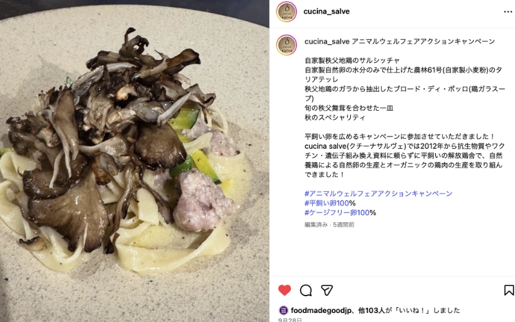This screenshot has width=515, height=322.
Task: Click caption text 自家製秩父地鶏のサルシッチャ
Action: click(352, 61)
